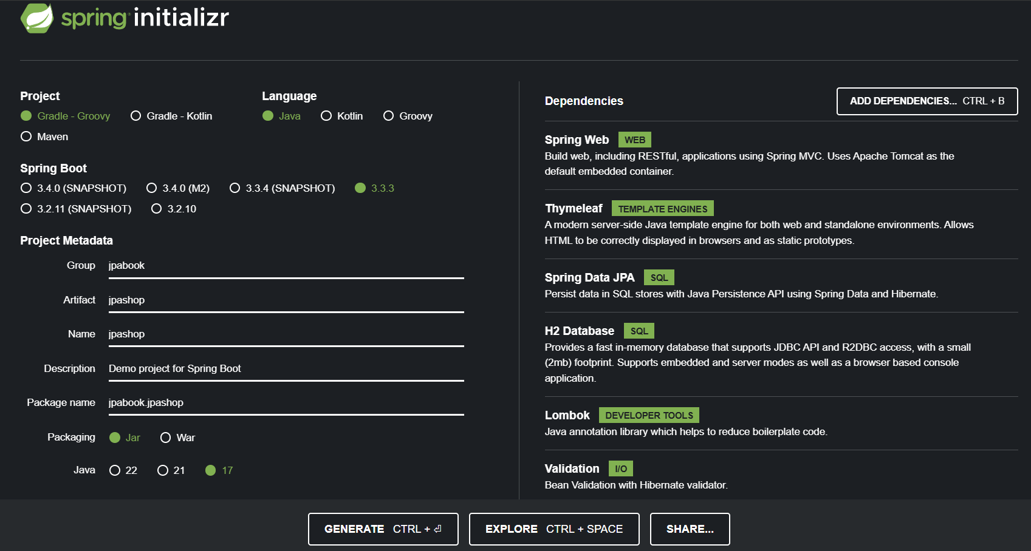Focus the Artifact input field

[286, 300]
